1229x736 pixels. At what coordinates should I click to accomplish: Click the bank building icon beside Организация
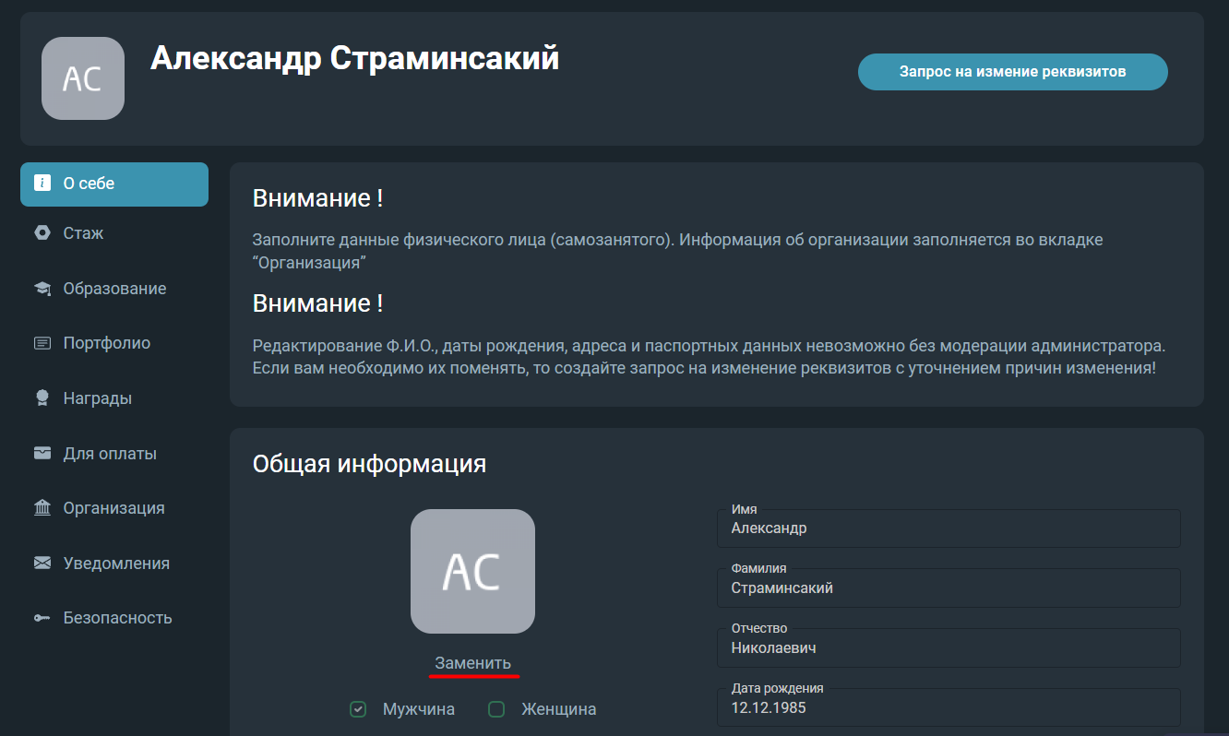42,508
